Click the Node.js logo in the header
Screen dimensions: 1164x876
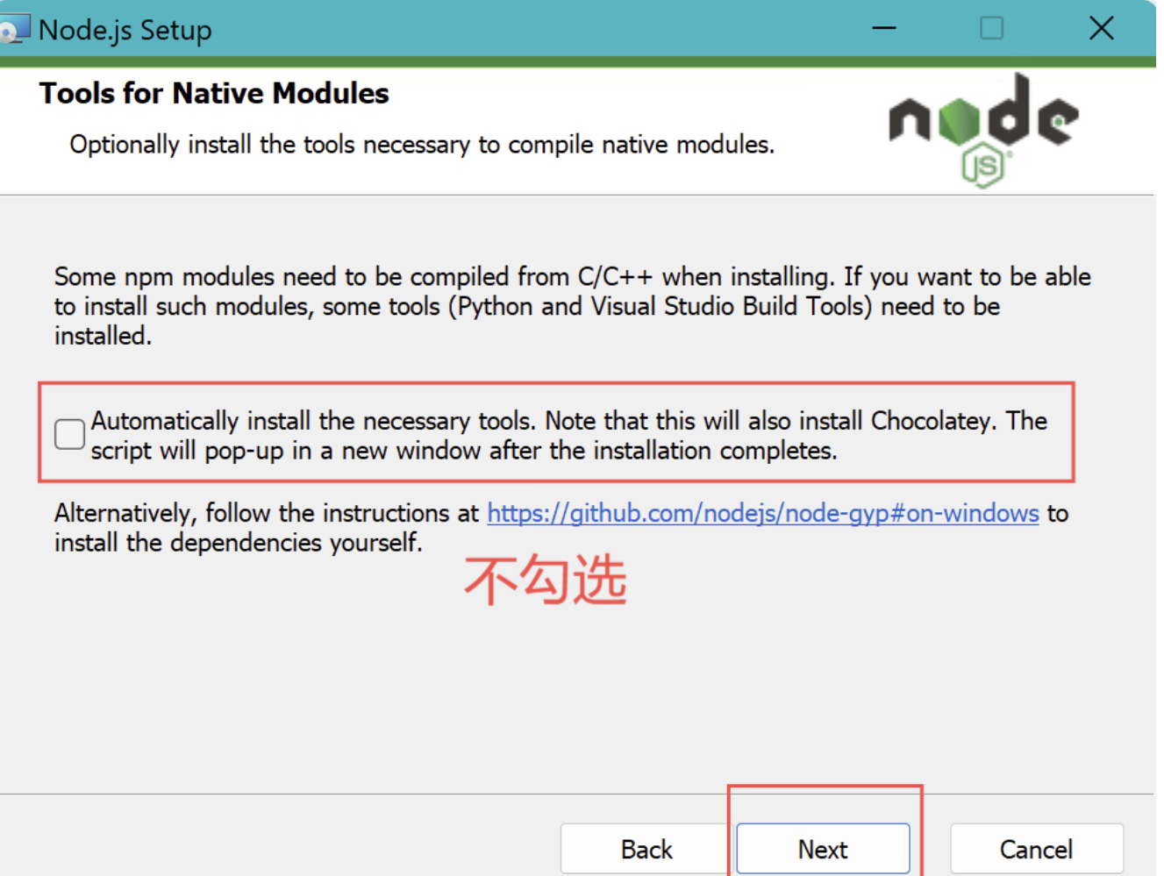pos(983,131)
